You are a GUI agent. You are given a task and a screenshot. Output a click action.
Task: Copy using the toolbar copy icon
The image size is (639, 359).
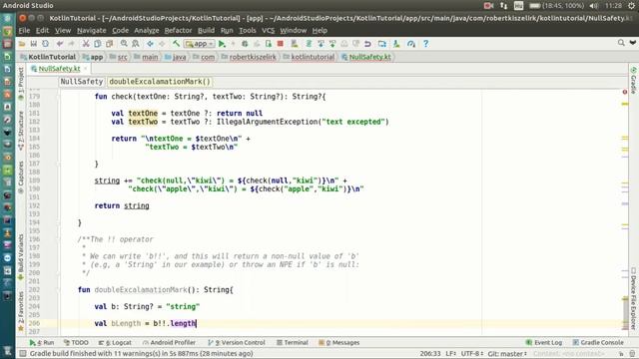[98, 44]
